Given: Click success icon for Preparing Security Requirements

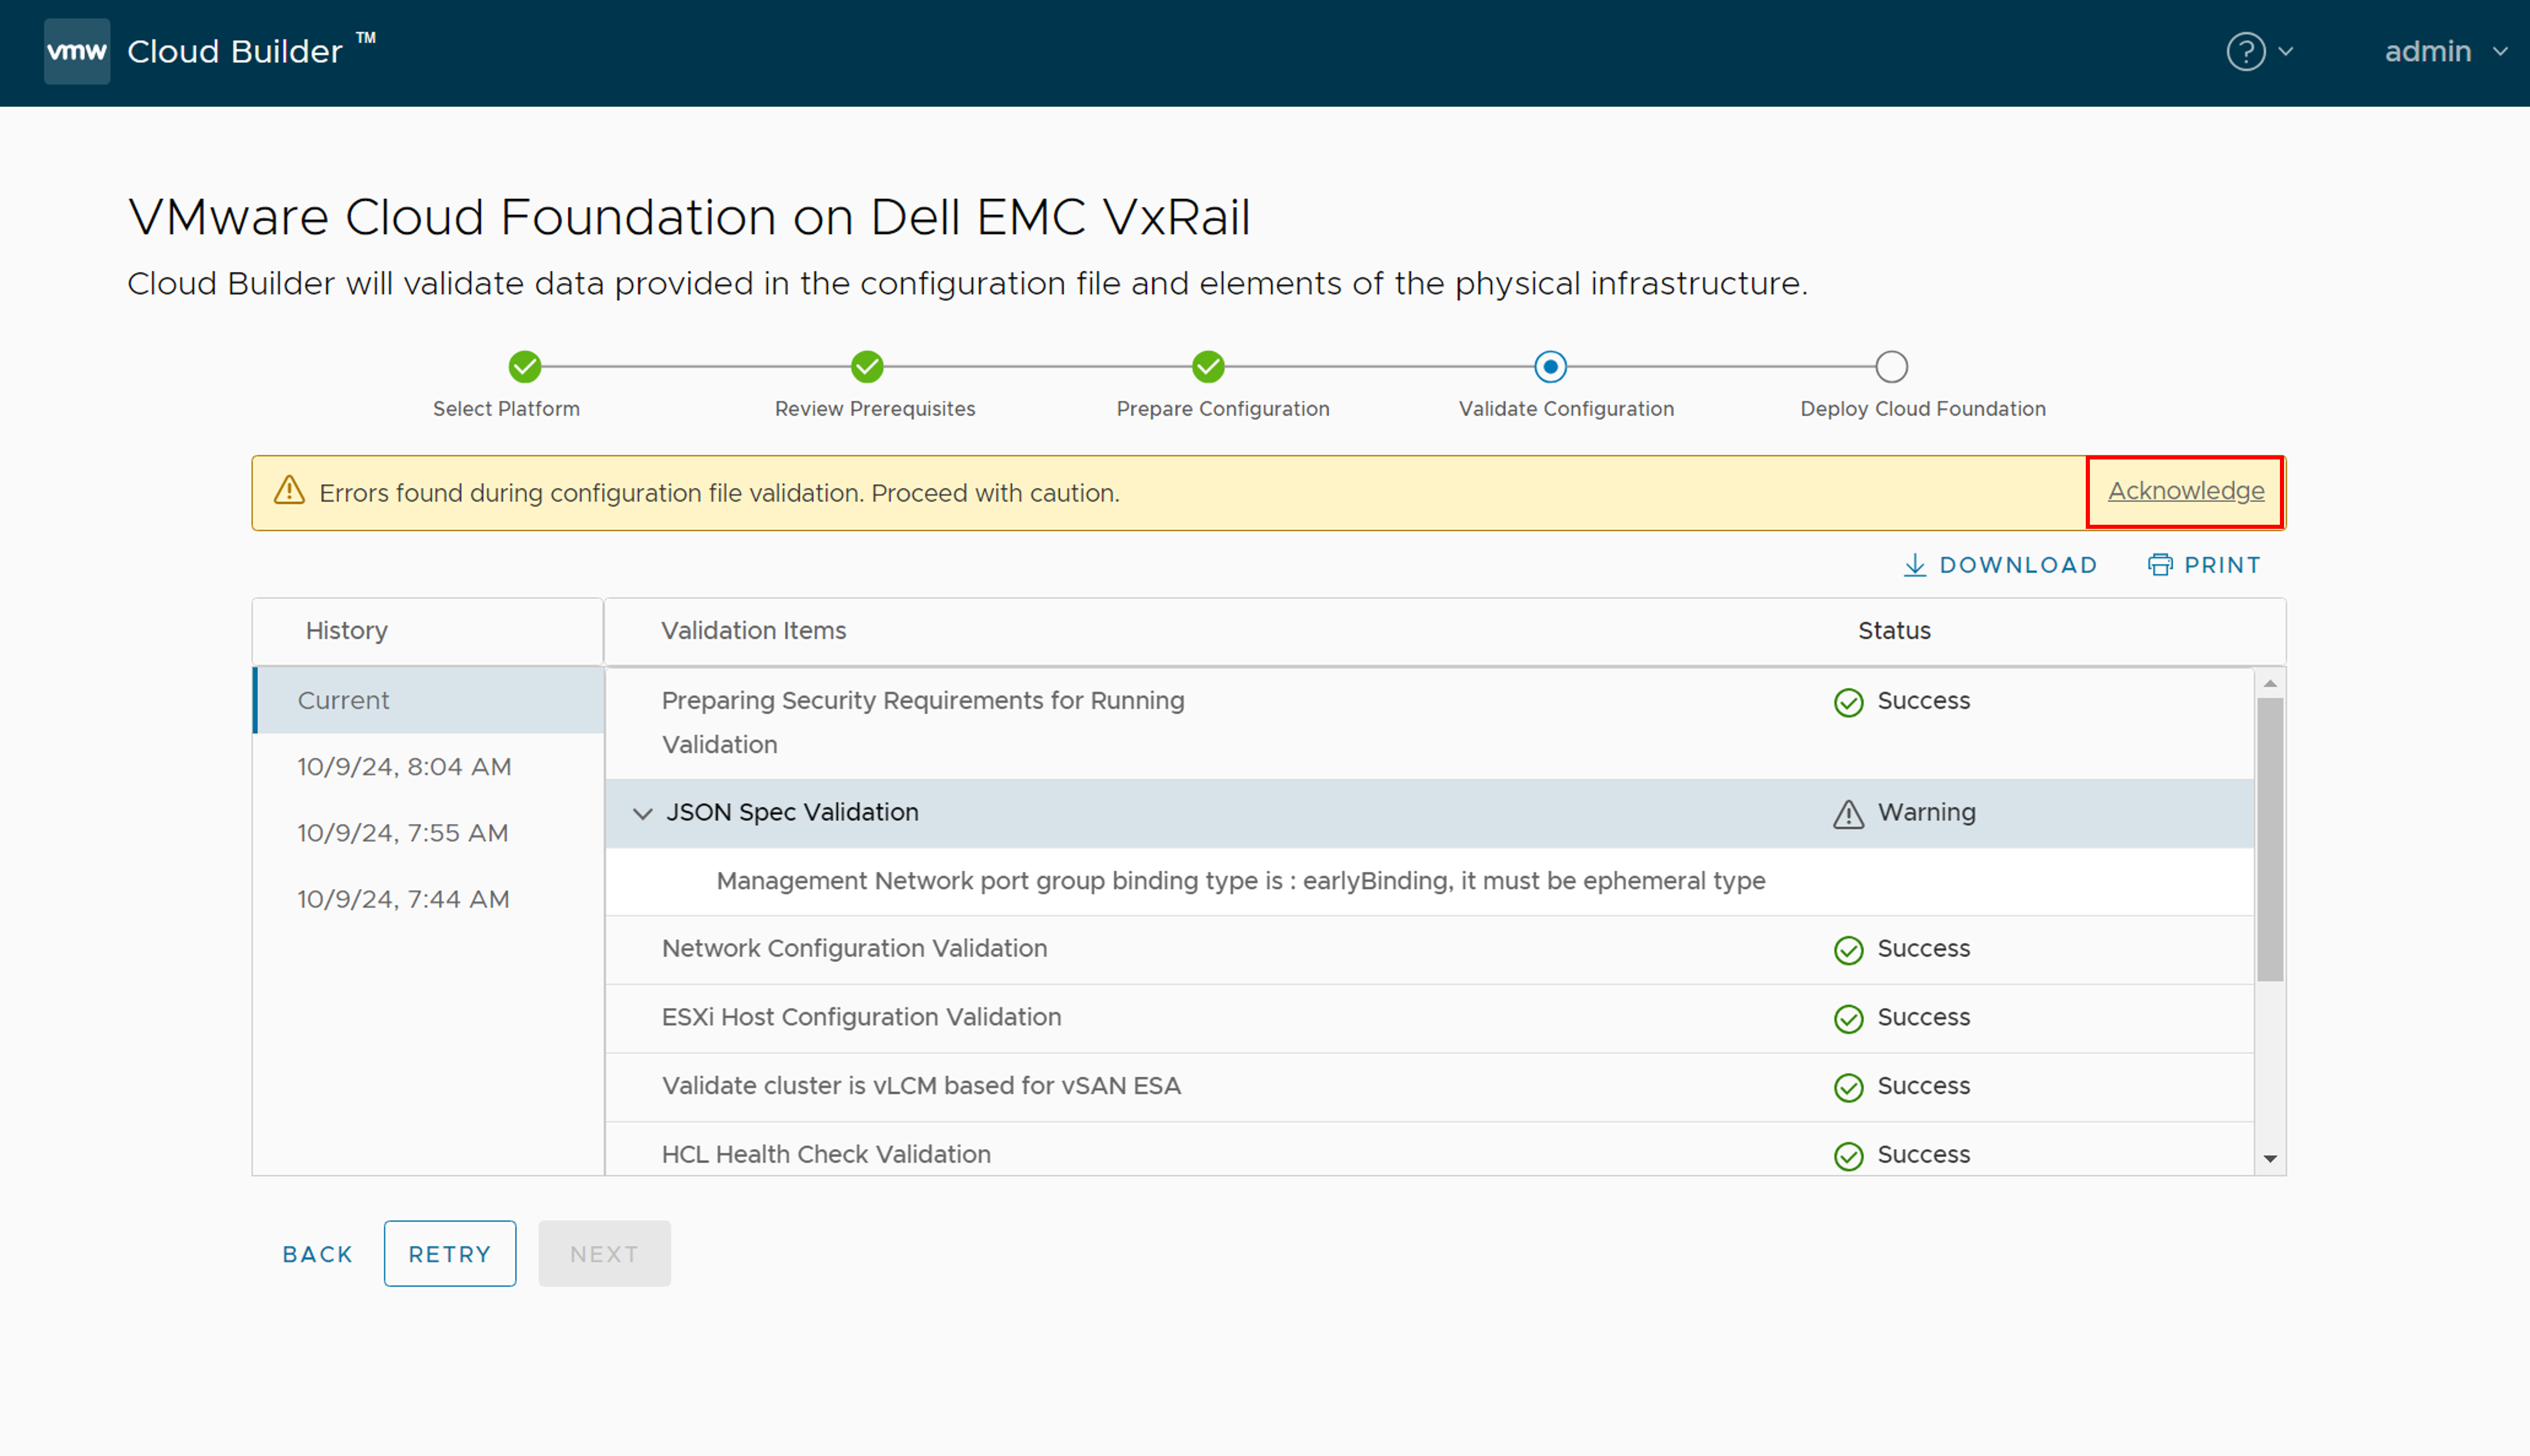Looking at the screenshot, I should pos(1848,702).
